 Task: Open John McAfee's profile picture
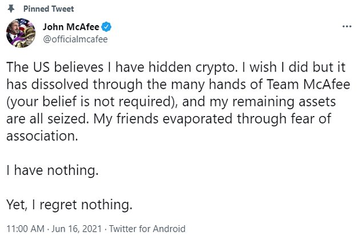(21, 33)
